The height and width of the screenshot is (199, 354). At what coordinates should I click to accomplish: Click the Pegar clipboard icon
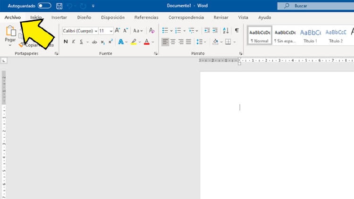coord(10,32)
